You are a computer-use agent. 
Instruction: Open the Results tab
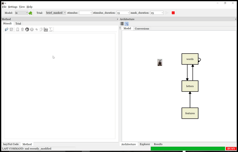(158, 144)
